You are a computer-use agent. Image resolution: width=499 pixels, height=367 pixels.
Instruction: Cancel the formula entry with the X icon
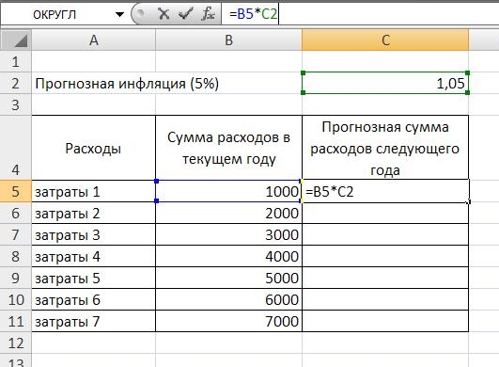164,14
